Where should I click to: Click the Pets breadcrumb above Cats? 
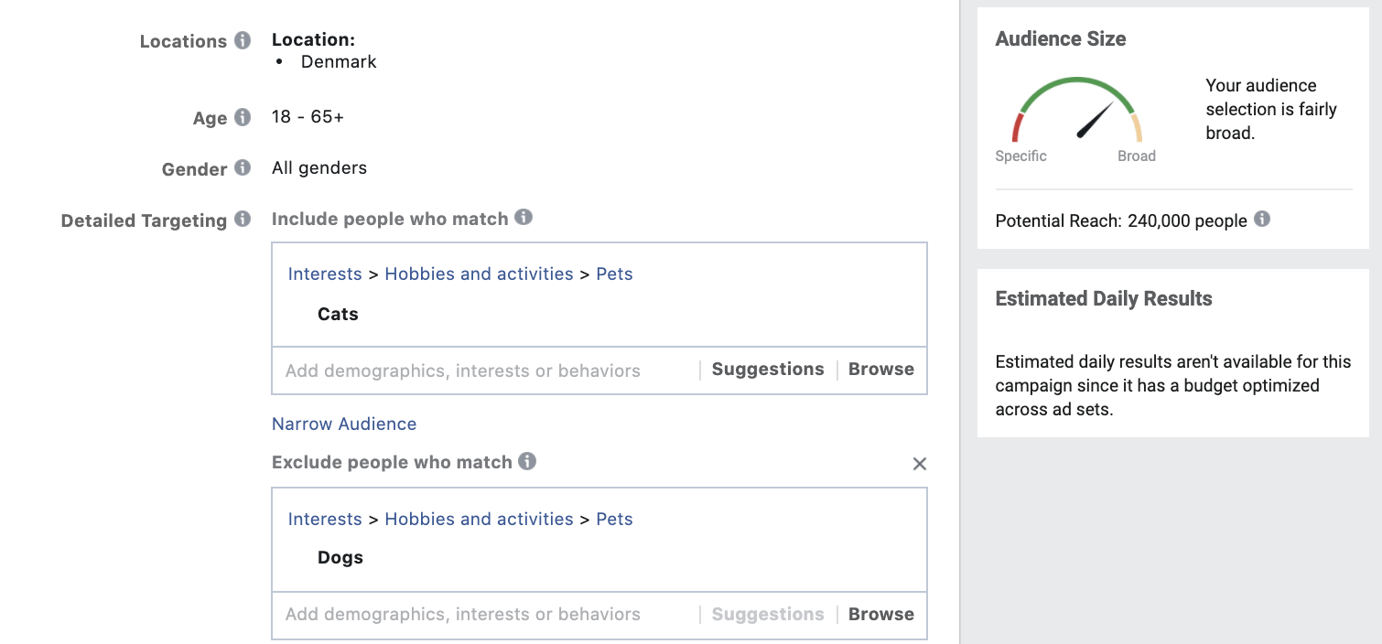click(x=614, y=274)
